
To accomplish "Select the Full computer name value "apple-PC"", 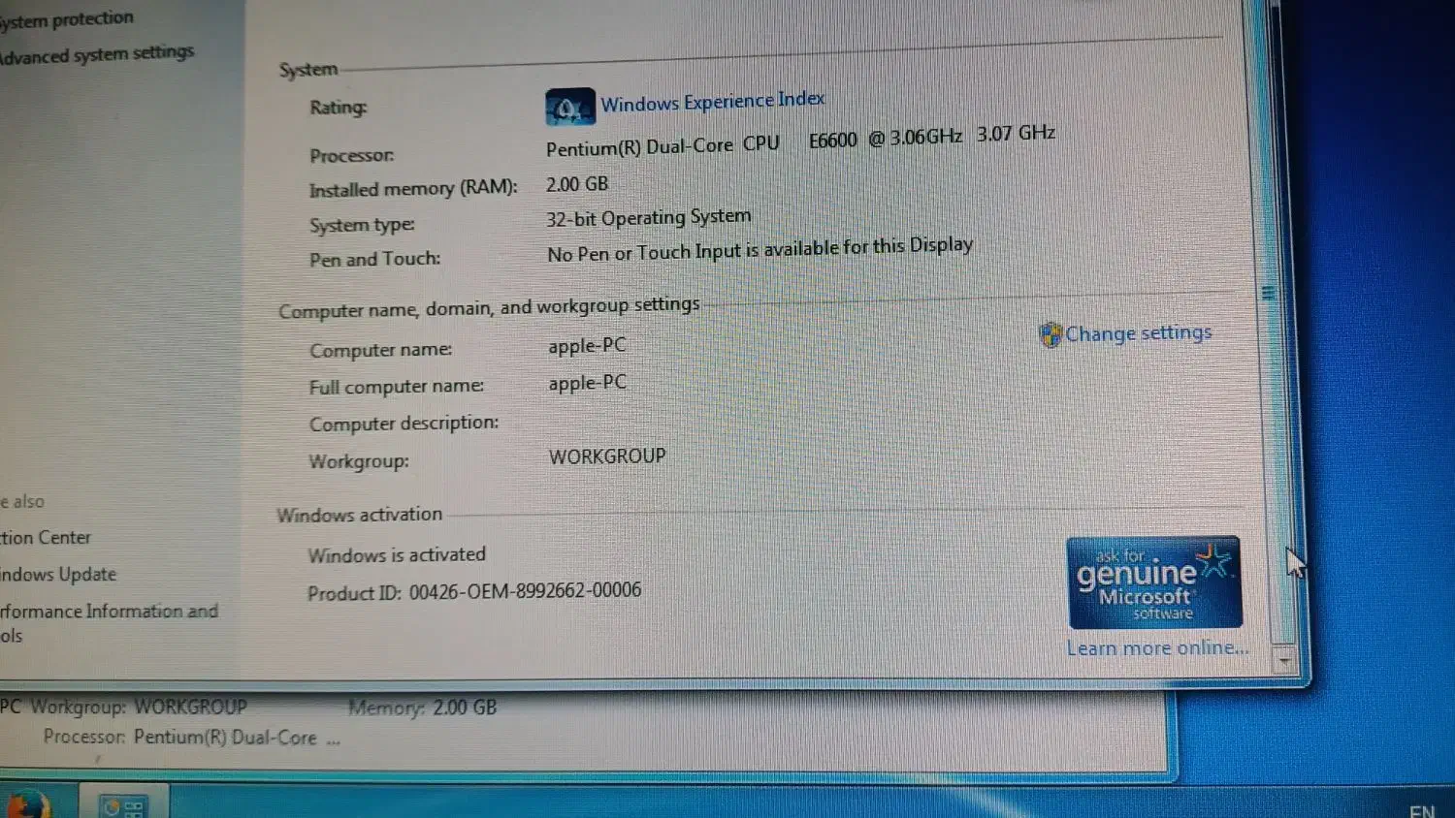I will click(587, 383).
